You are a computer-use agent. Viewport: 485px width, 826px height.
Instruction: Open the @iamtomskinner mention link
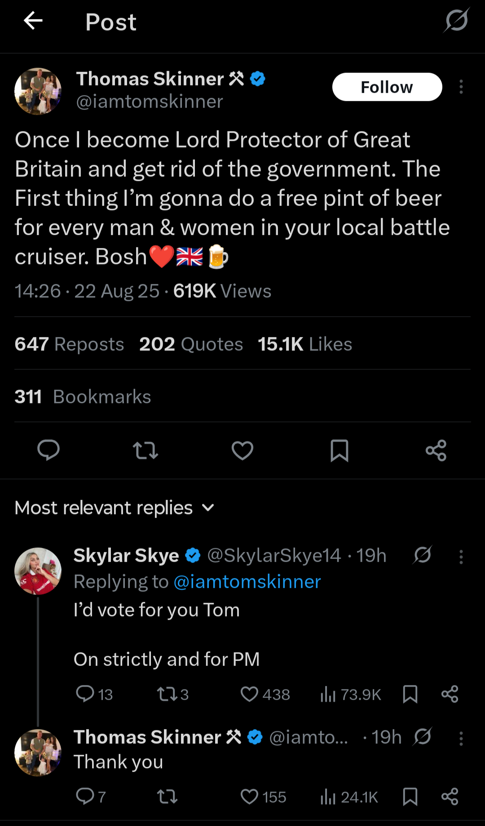(247, 582)
